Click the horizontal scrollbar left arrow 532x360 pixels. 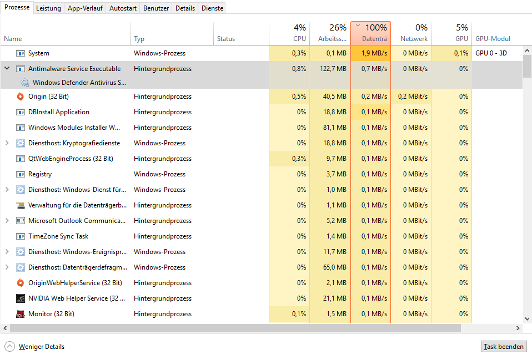click(x=5, y=328)
